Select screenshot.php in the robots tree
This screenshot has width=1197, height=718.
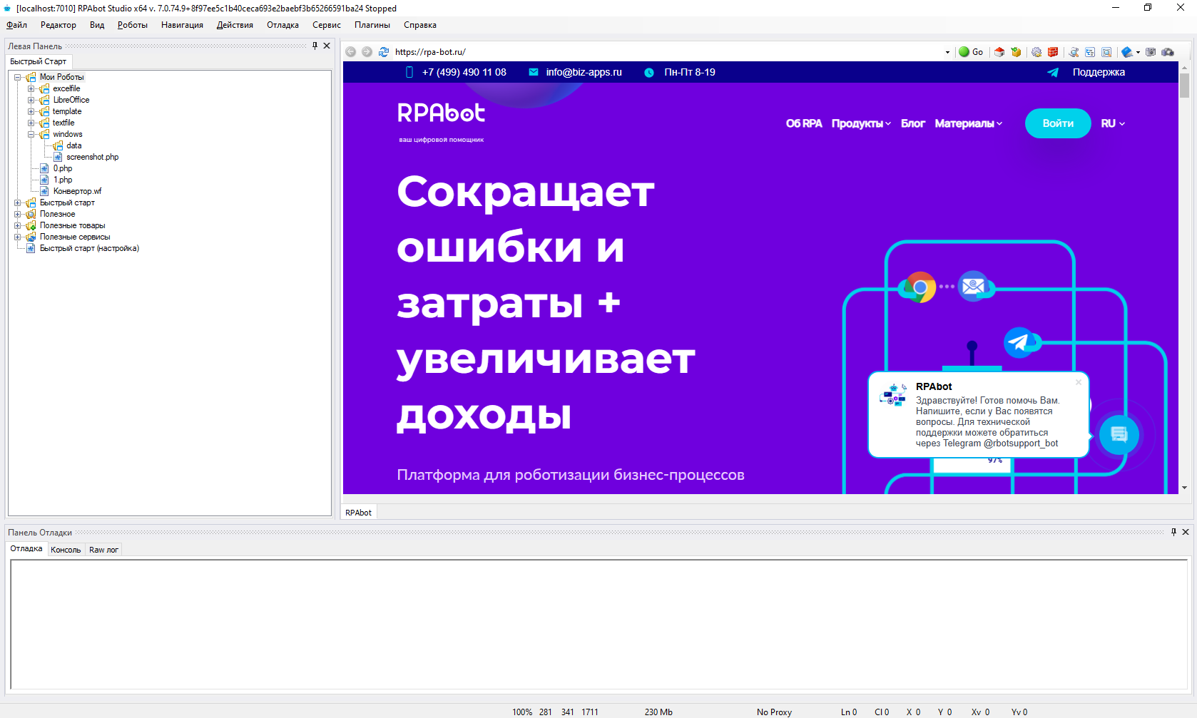92,157
